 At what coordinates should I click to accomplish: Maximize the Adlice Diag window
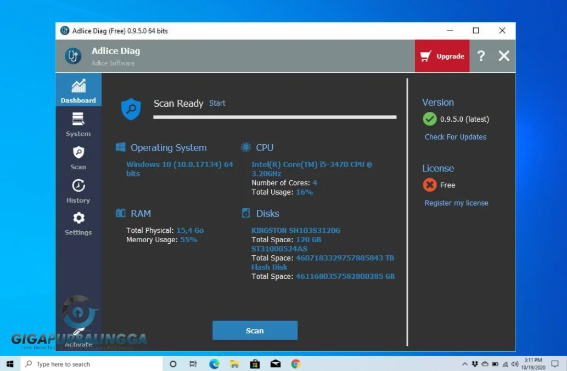tap(476, 31)
